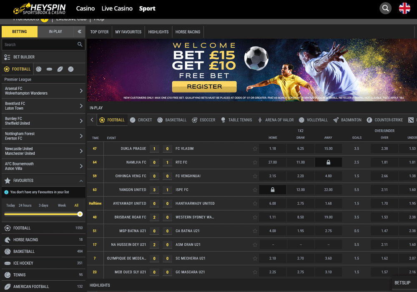Collapse the Favourites section arrow
Image resolution: width=417 pixels, height=292 pixels.
coord(81,181)
